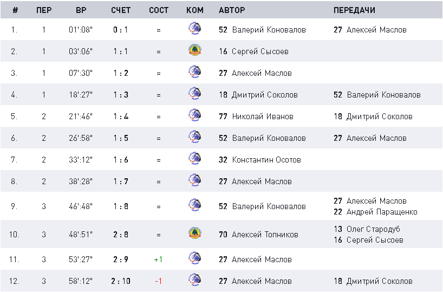Click team logo in goal row 12
443x292 pixels.
point(194,280)
